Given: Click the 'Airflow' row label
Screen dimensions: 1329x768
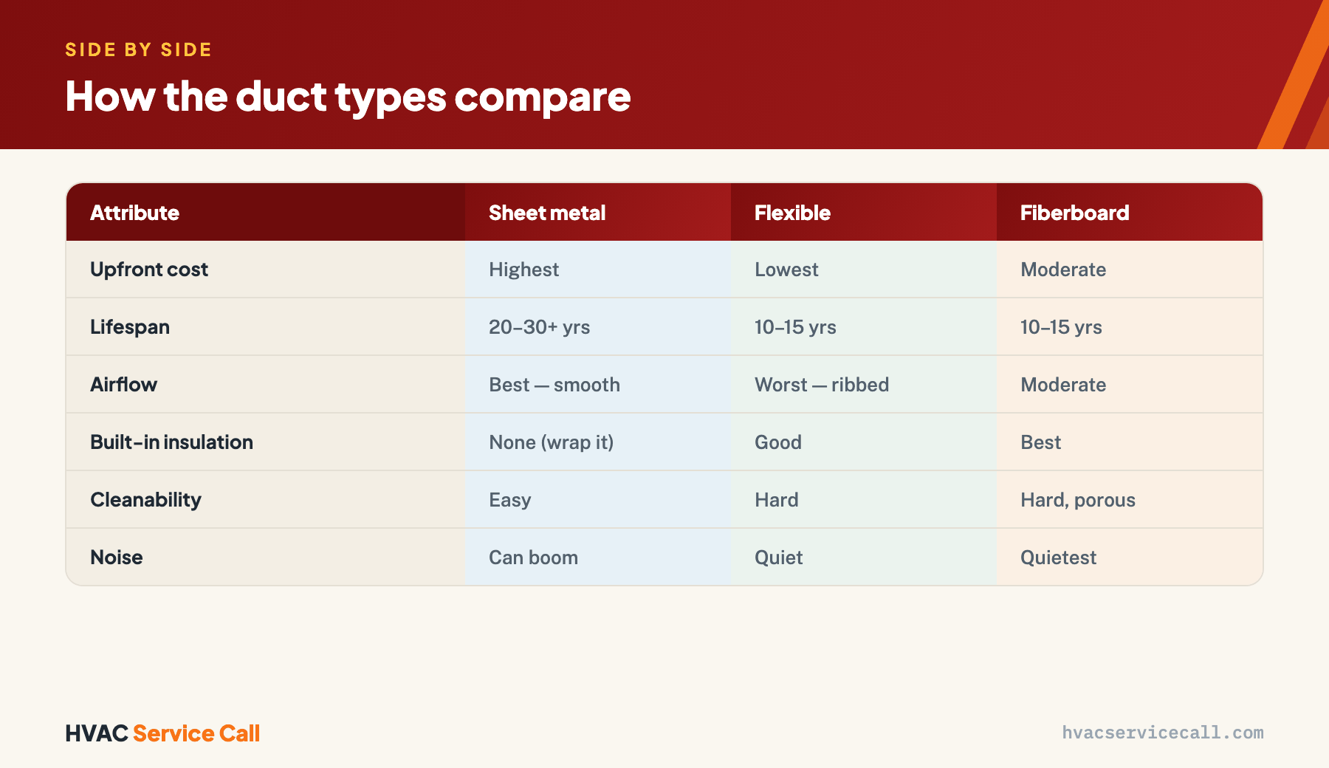Looking at the screenshot, I should pyautogui.click(x=266, y=385).
